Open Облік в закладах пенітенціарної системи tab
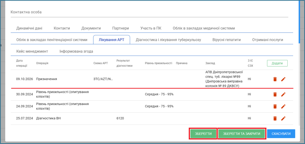The image size is (305, 144). 52,40
